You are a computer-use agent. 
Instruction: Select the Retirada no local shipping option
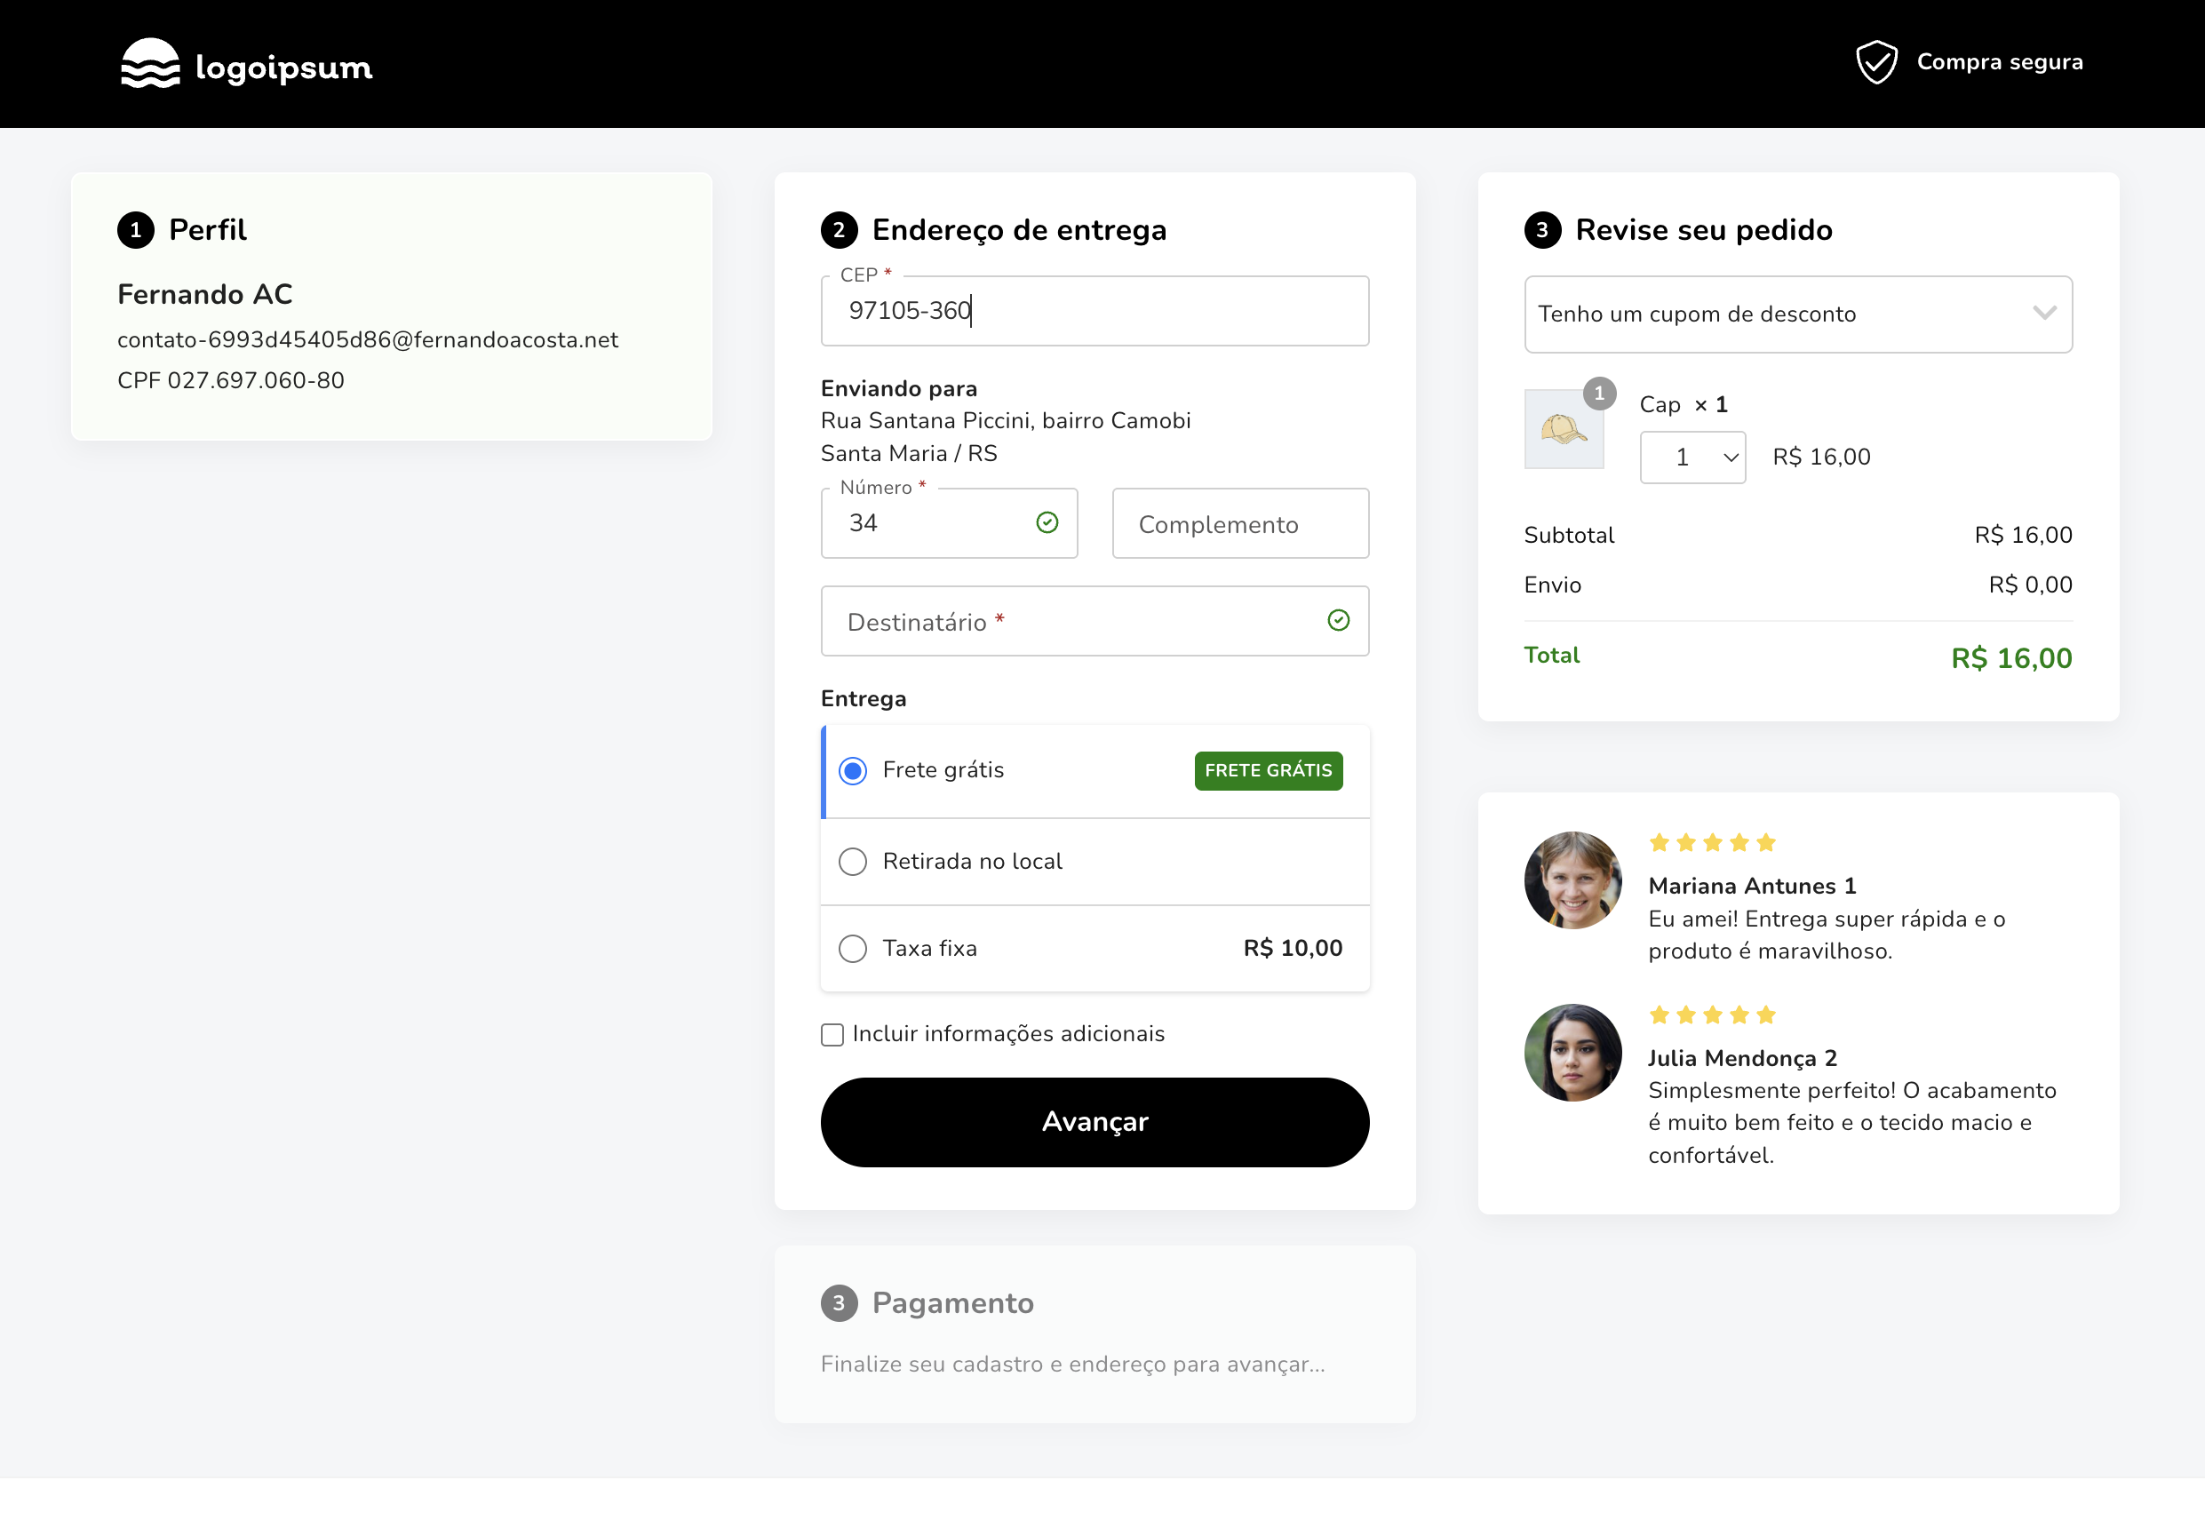click(852, 861)
